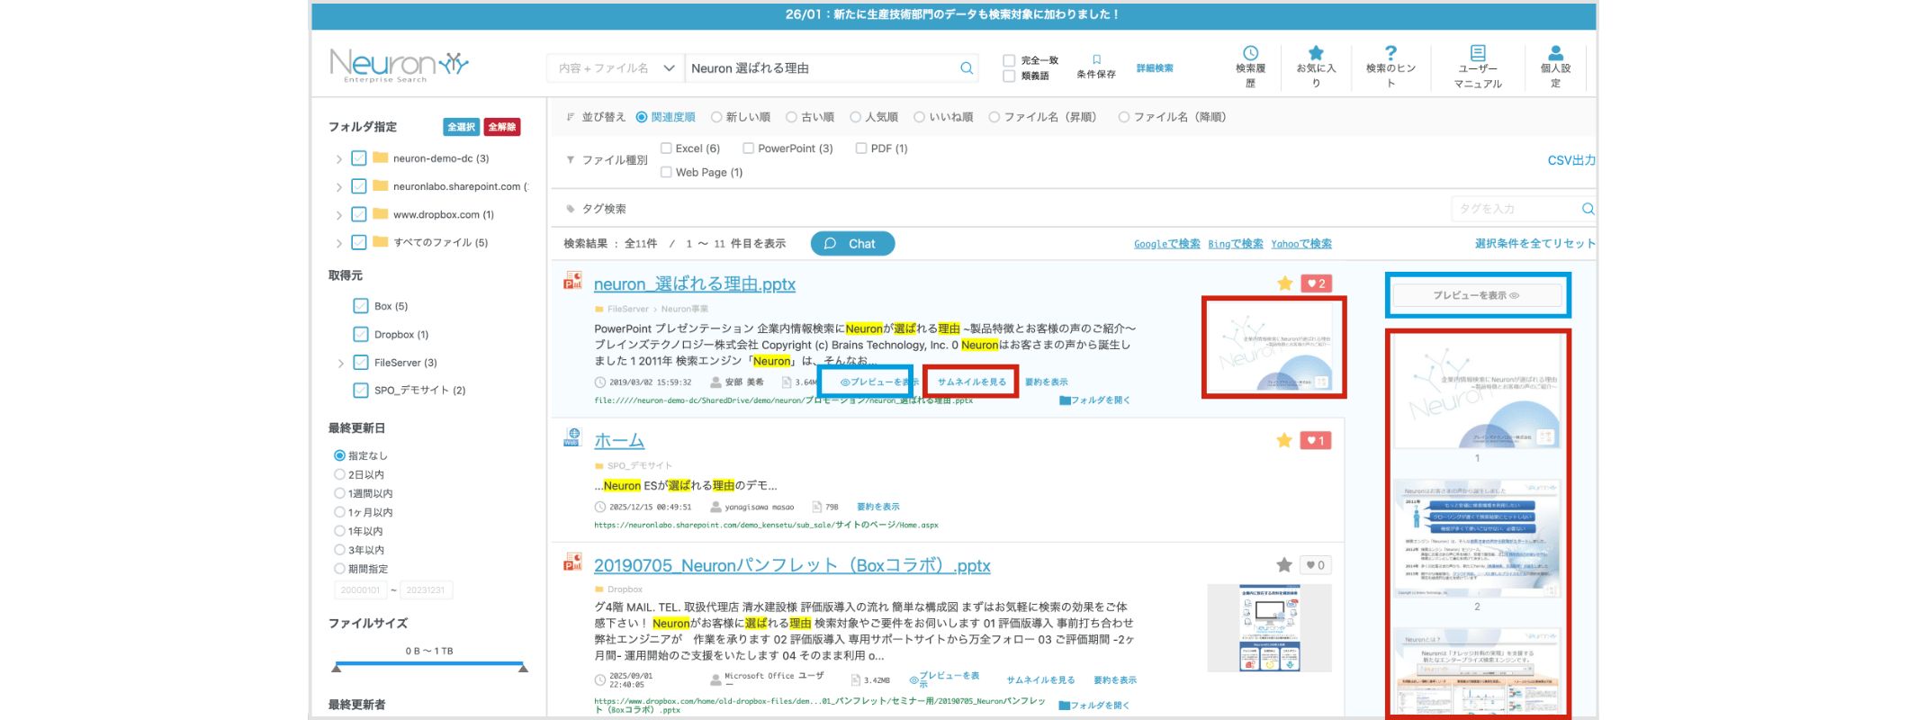Click the folder icon of neuron-demo-dc
Image resolution: width=1908 pixels, height=720 pixels.
coord(381,157)
